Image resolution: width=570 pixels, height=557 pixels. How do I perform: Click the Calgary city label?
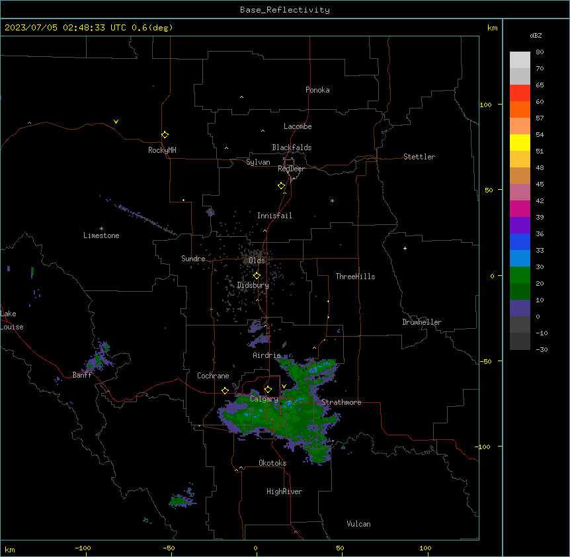(x=264, y=399)
